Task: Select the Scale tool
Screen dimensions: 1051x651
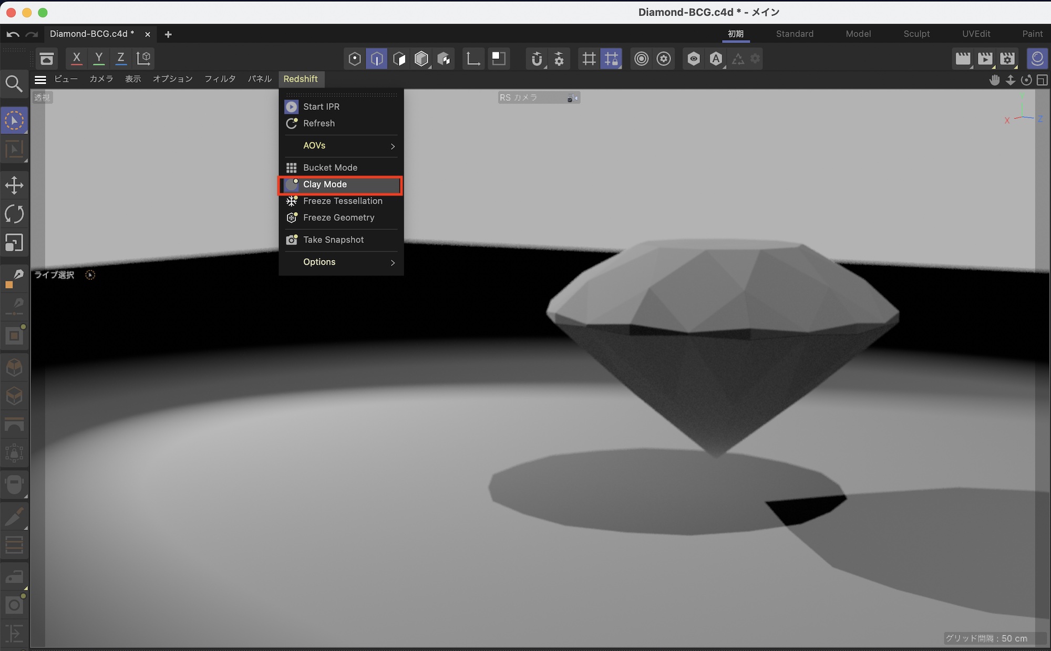Action: pos(14,243)
